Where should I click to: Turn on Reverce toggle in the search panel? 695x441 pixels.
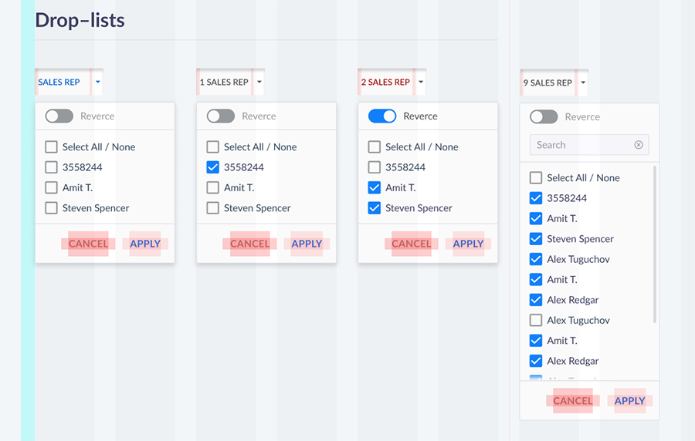coord(544,116)
